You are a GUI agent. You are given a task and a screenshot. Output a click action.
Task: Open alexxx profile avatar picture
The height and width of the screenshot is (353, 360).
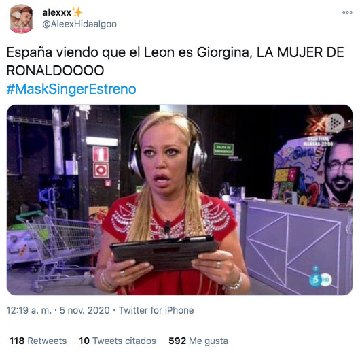point(21,19)
